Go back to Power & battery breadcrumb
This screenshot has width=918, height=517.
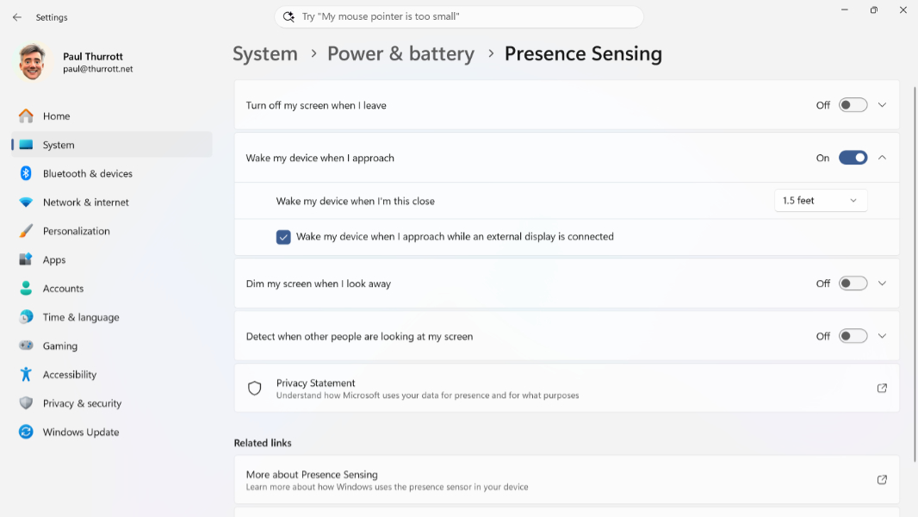click(400, 53)
